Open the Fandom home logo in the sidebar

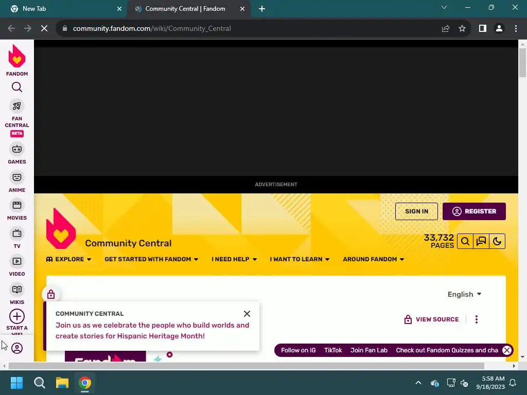(17, 61)
